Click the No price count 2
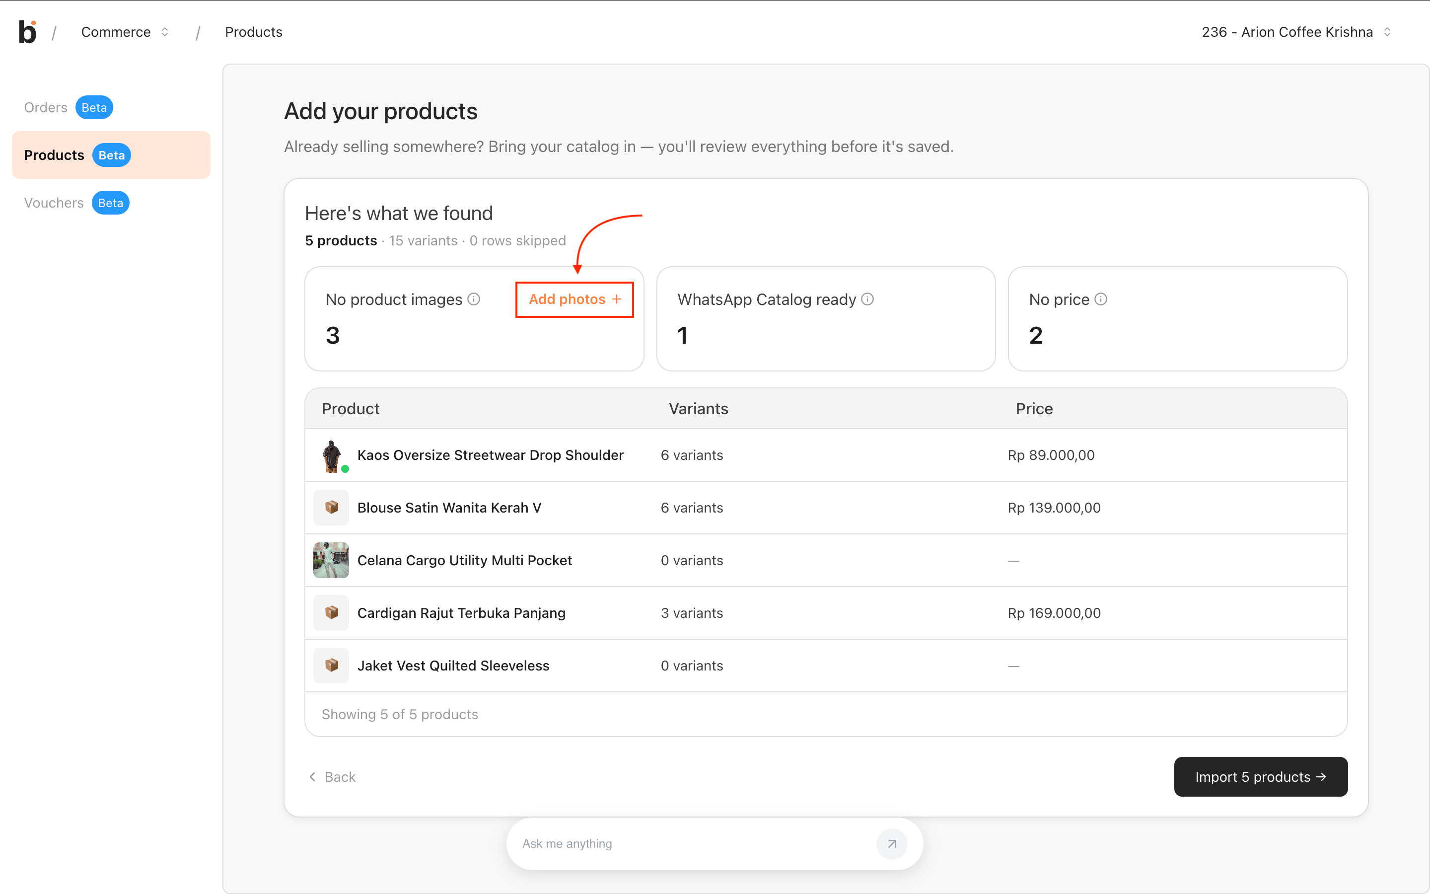The width and height of the screenshot is (1430, 894). (1036, 336)
